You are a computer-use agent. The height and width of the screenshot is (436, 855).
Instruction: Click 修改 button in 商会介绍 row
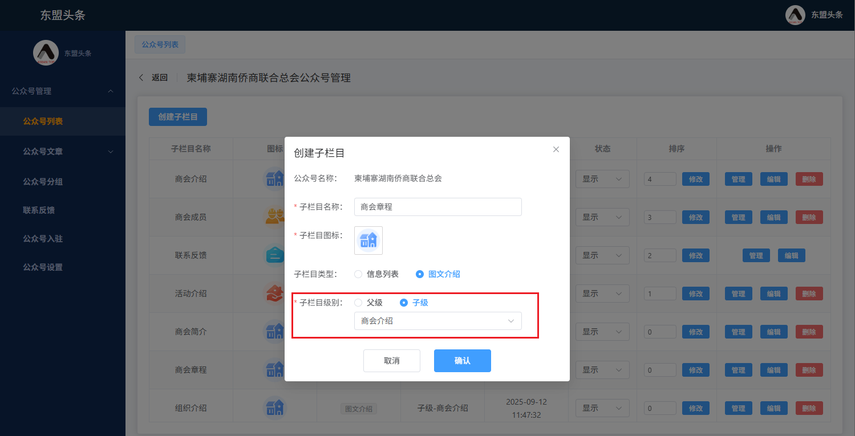click(696, 179)
